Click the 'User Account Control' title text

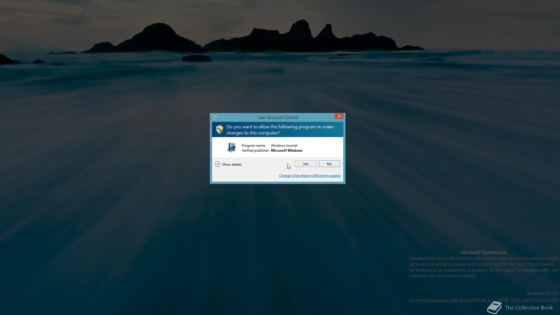pos(277,118)
